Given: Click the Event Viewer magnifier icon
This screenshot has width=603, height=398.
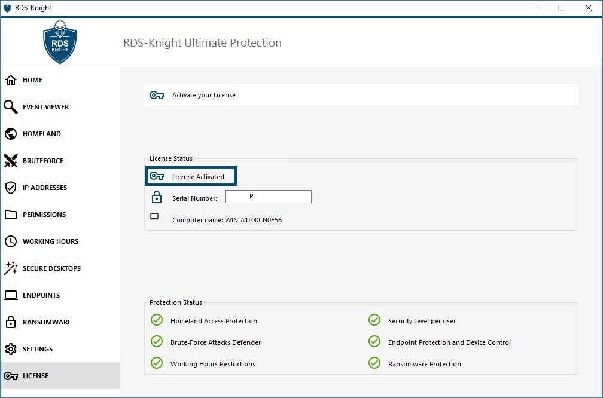Looking at the screenshot, I should pyautogui.click(x=11, y=107).
